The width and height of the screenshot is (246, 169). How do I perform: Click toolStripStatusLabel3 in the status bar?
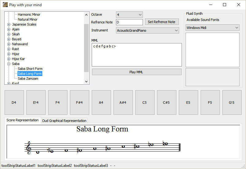[x=91, y=166]
